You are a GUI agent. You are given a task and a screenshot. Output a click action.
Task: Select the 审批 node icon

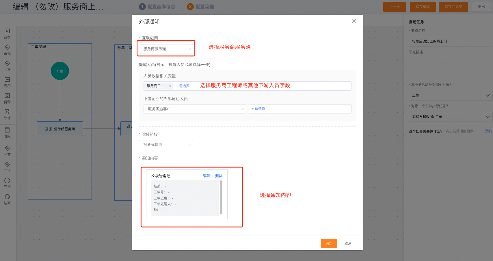7,47
